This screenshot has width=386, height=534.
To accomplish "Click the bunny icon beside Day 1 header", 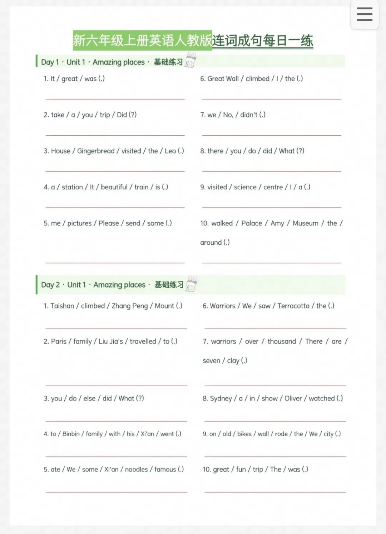I will (190, 60).
